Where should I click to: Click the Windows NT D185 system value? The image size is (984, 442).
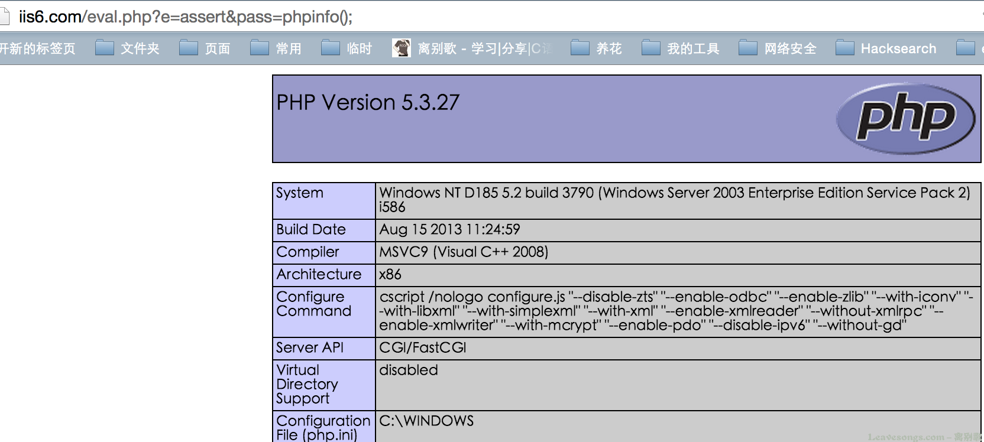[675, 200]
